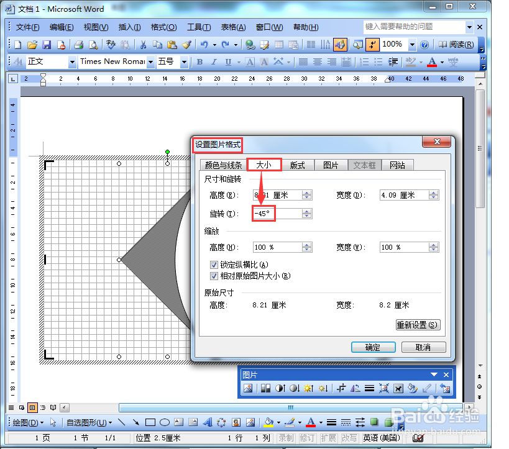Click the 确定 button
Viewport: 509px width, 449px height.
click(373, 347)
